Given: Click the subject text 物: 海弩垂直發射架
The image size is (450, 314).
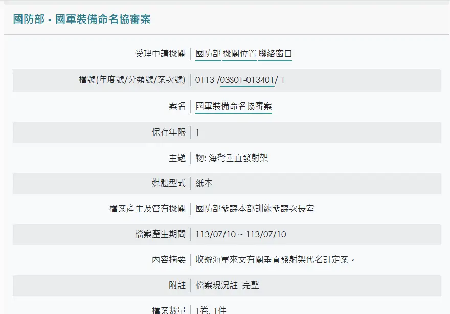Looking at the screenshot, I should (232, 158).
